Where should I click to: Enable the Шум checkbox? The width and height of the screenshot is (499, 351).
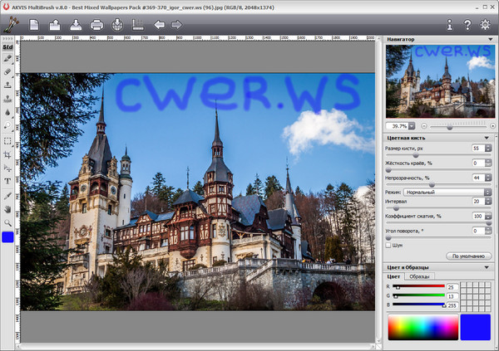(388, 245)
